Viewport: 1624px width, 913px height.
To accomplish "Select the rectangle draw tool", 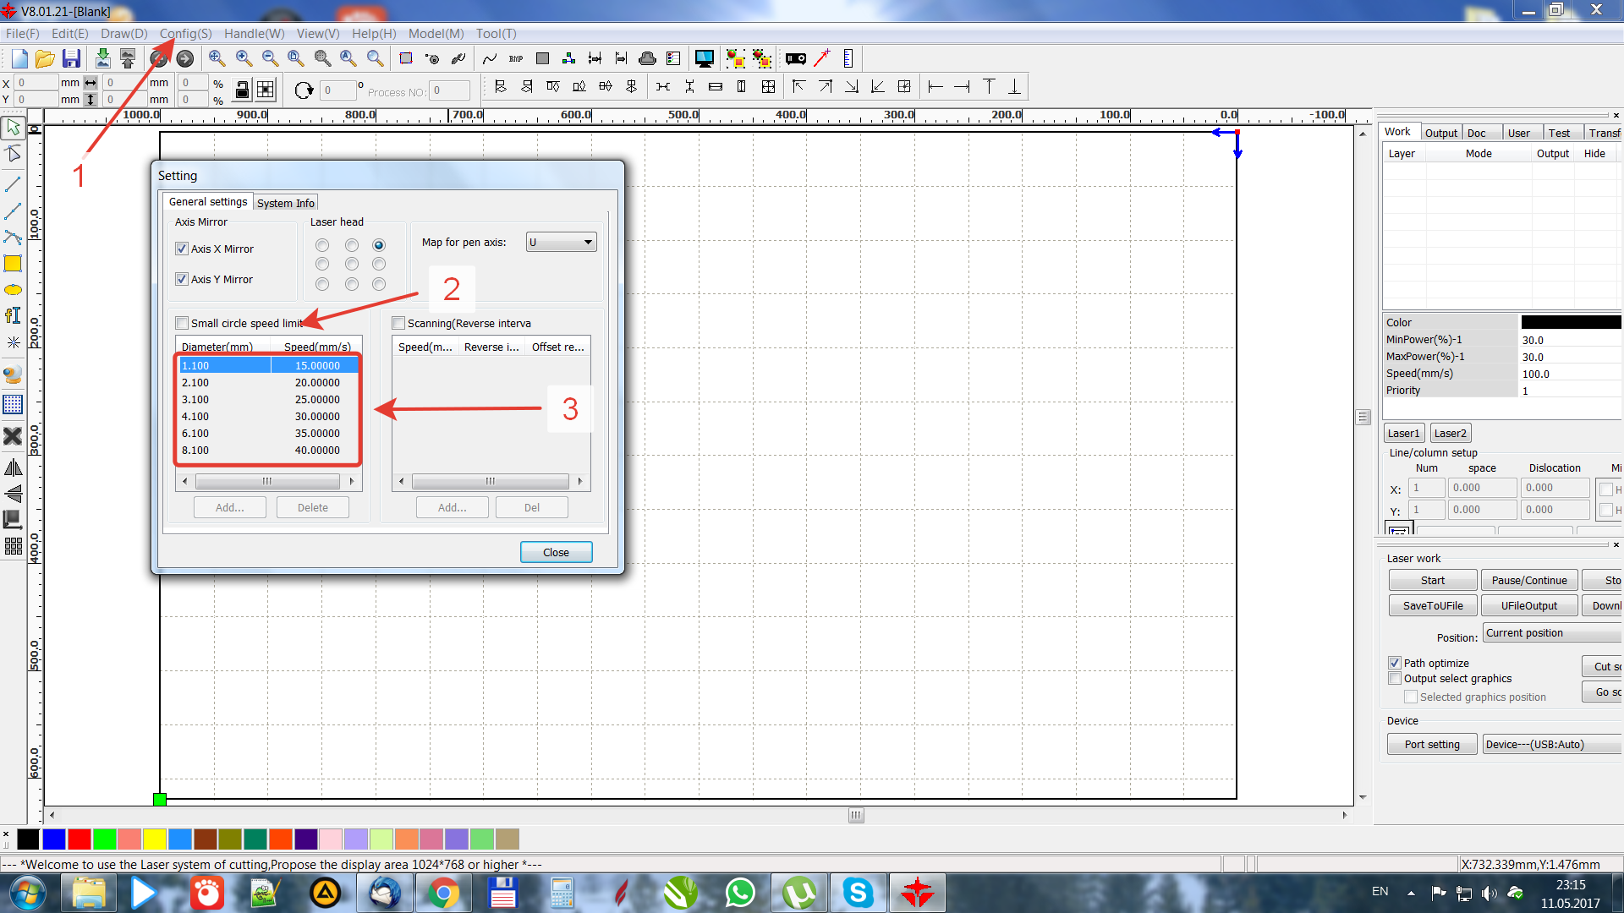I will tap(13, 264).
